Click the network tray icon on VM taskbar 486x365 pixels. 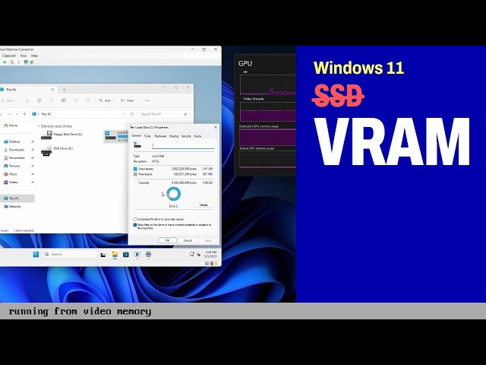coord(192,254)
